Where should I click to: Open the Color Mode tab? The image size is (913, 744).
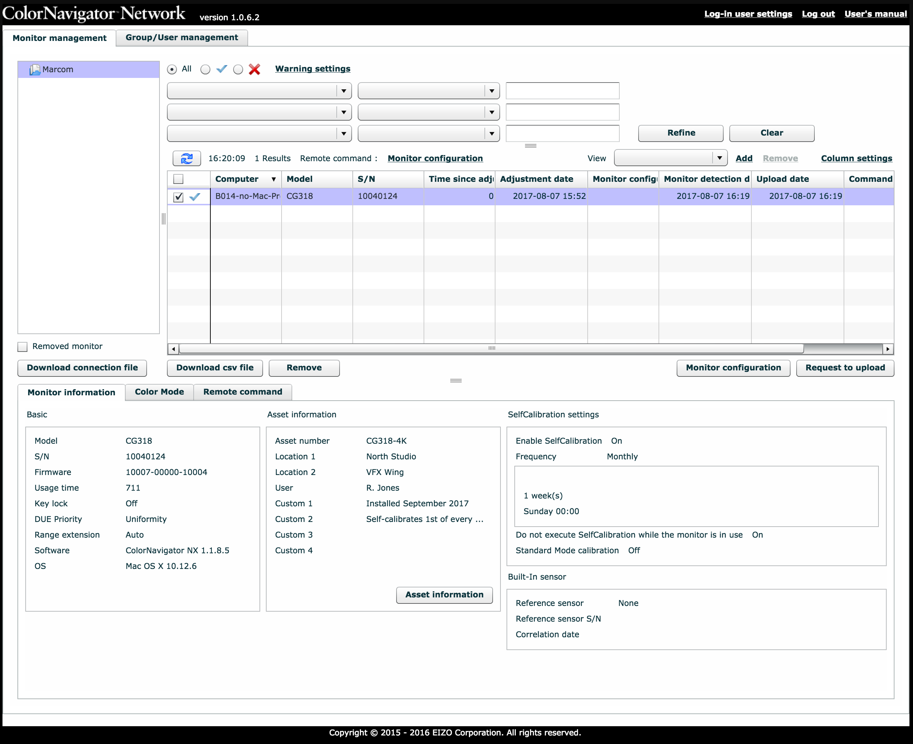tap(159, 392)
